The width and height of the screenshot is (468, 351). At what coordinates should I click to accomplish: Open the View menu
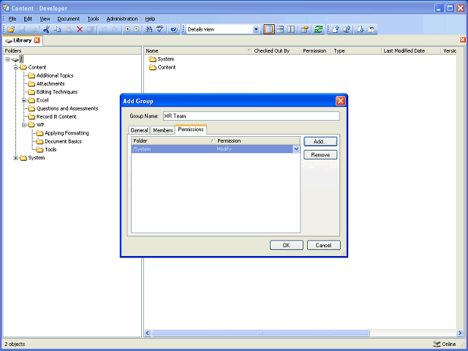click(45, 19)
